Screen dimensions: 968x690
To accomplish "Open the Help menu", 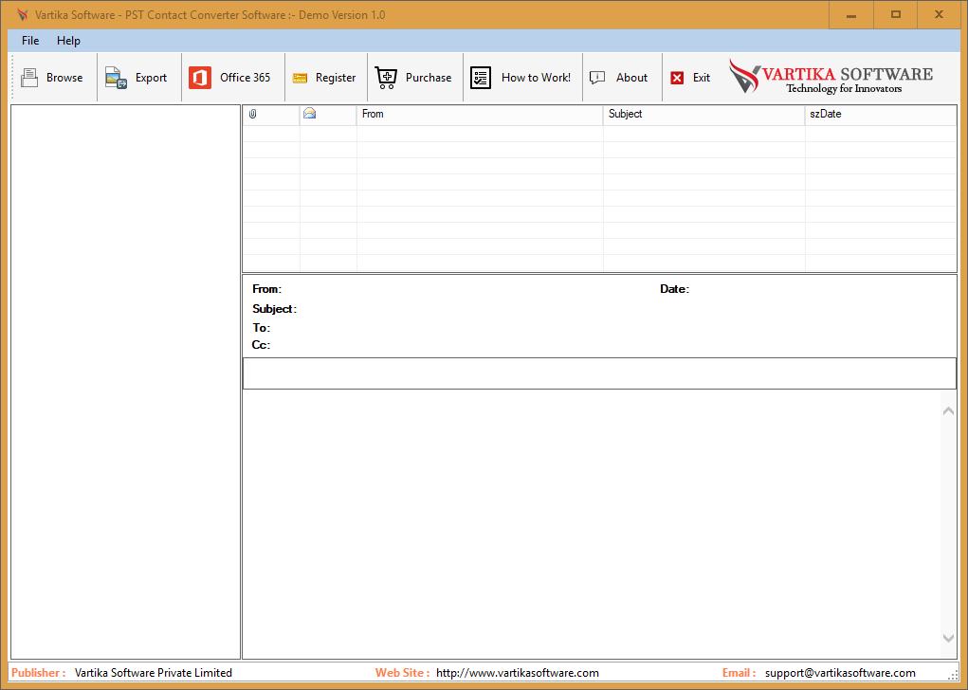I will [68, 41].
